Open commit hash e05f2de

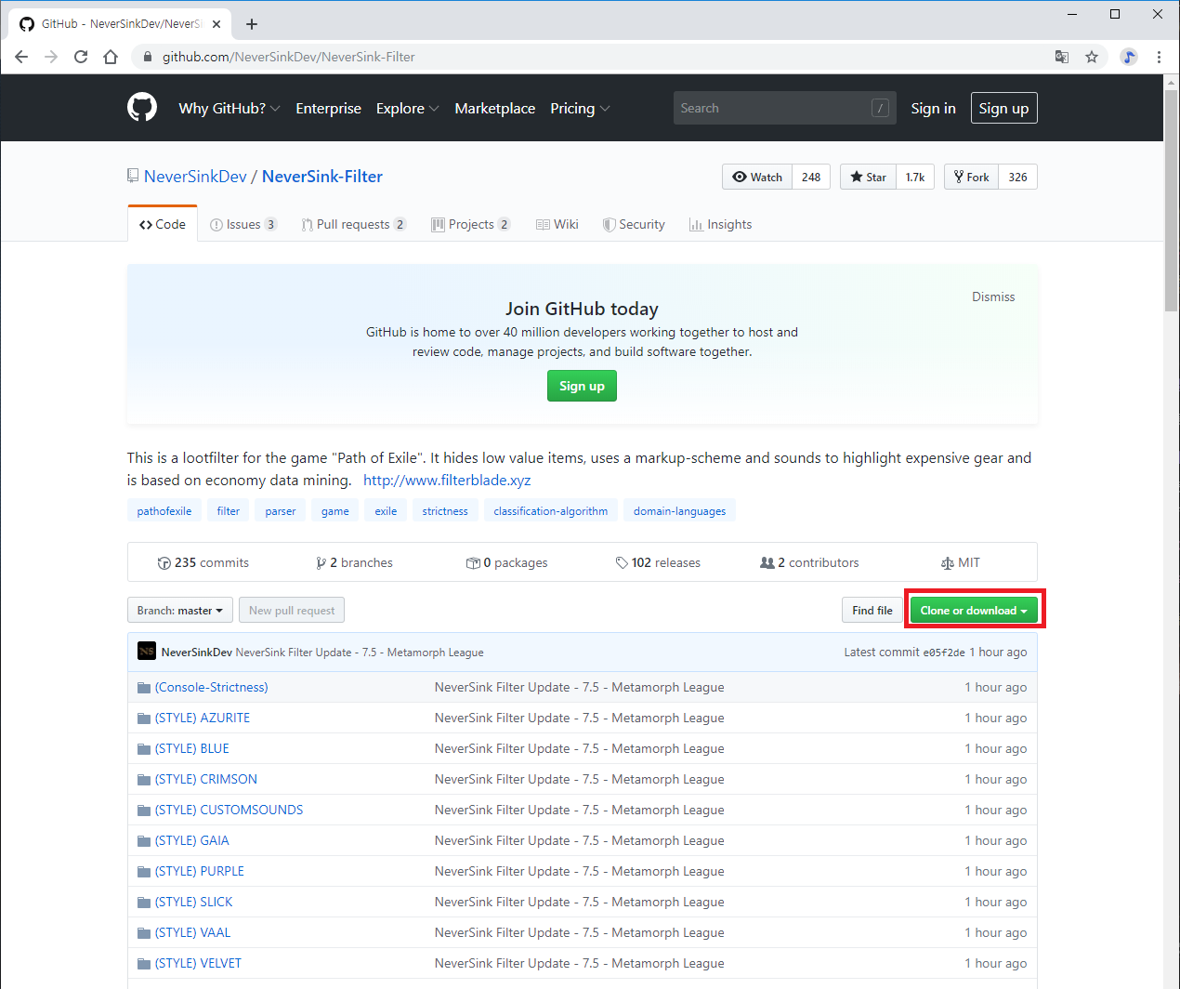944,653
